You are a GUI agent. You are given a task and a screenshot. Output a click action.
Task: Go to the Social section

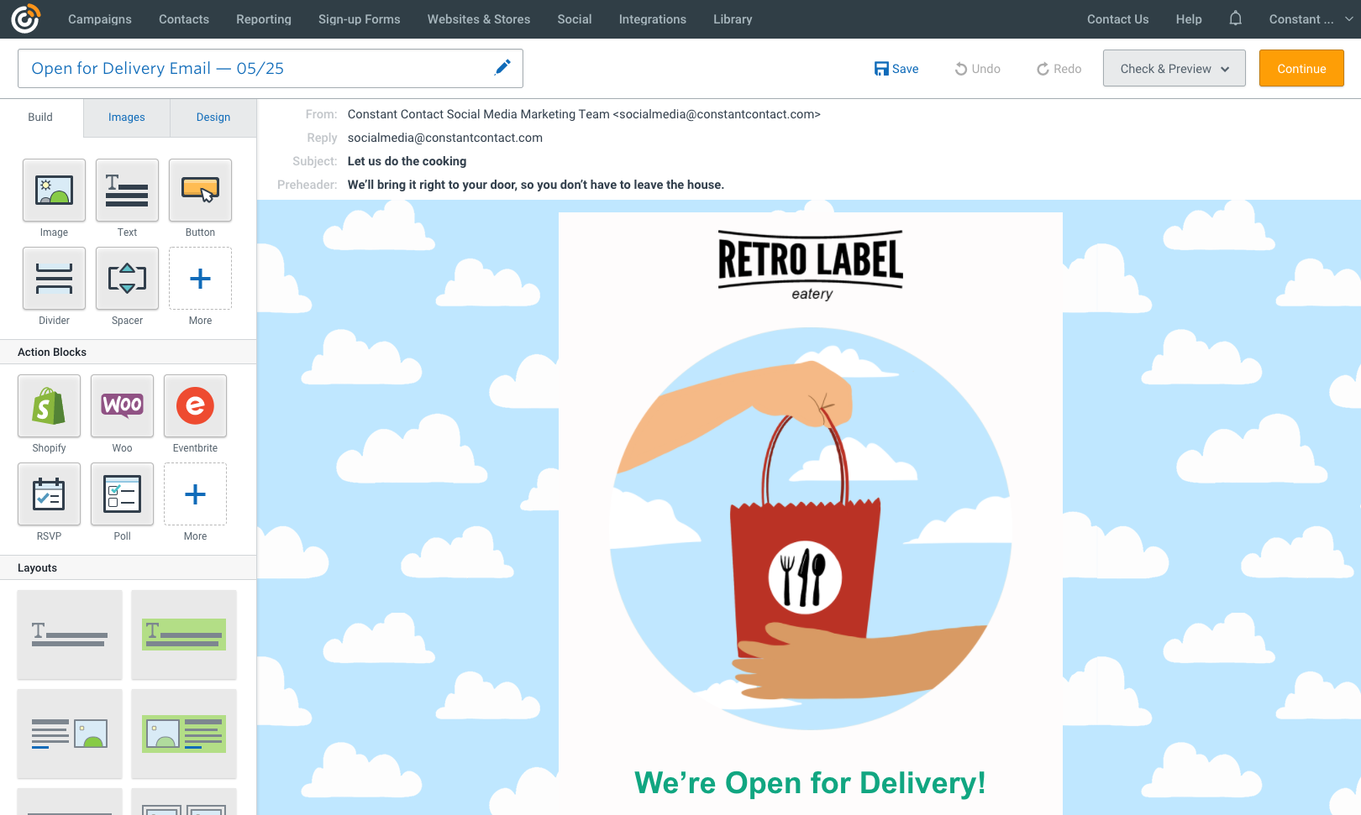[575, 19]
